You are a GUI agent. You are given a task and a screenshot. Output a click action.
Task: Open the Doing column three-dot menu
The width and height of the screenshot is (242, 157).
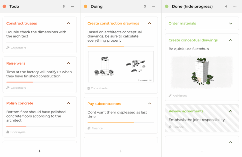(154, 6)
